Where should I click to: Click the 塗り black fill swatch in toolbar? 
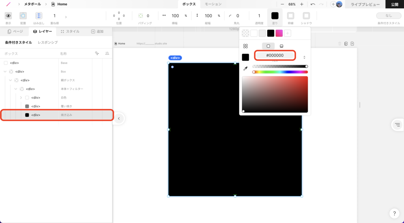coord(275,16)
